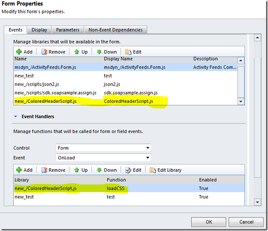Image resolution: width=268 pixels, height=231 pixels.
Task: Click True value in loadCSS row
Action: [204, 188]
